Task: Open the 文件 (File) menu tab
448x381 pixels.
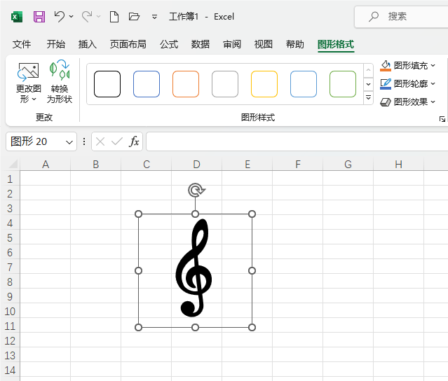Action: [x=22, y=44]
